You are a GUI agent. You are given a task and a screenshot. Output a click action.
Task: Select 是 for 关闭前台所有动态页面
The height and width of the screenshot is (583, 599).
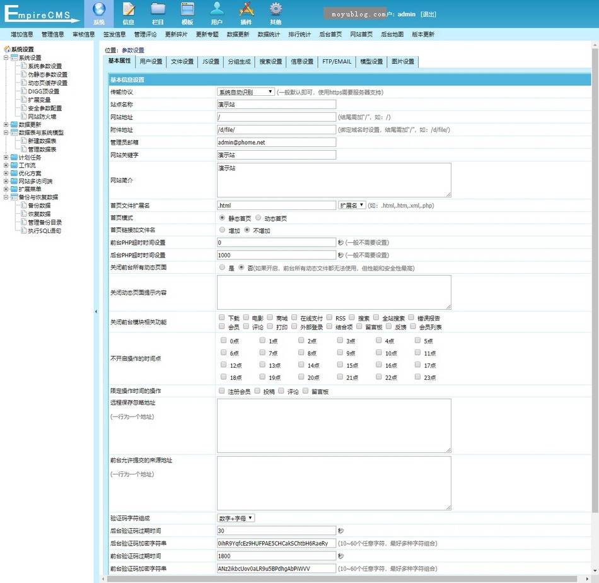tap(222, 268)
